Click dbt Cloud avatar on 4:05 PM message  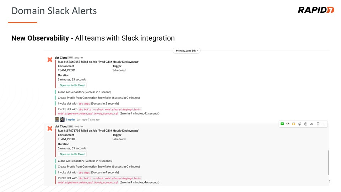[x=50, y=128]
